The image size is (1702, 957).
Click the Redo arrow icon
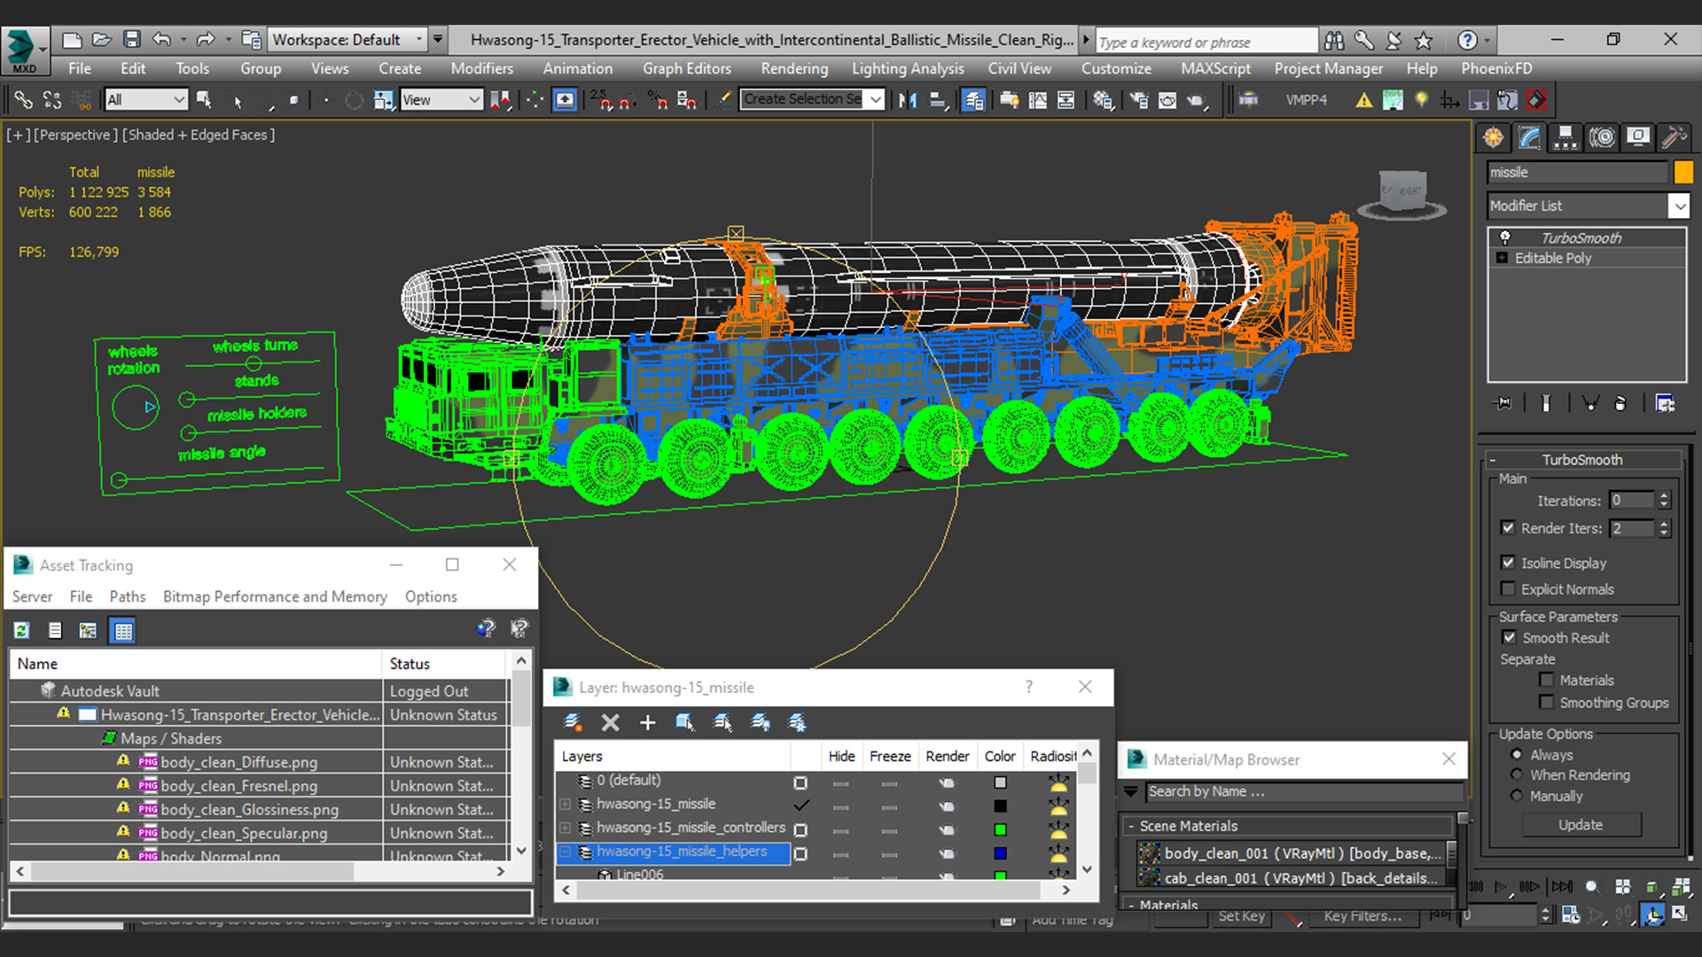tap(206, 40)
